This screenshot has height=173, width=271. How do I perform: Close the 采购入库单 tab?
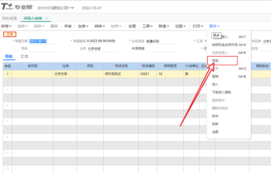pyautogui.click(x=47, y=18)
